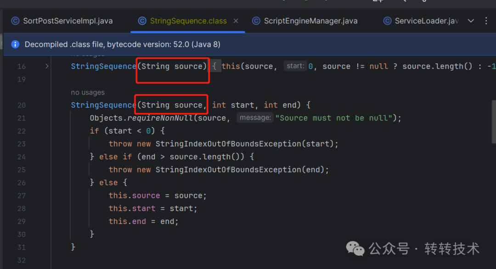Click the "start:" inlay hint on line 16

coord(295,66)
